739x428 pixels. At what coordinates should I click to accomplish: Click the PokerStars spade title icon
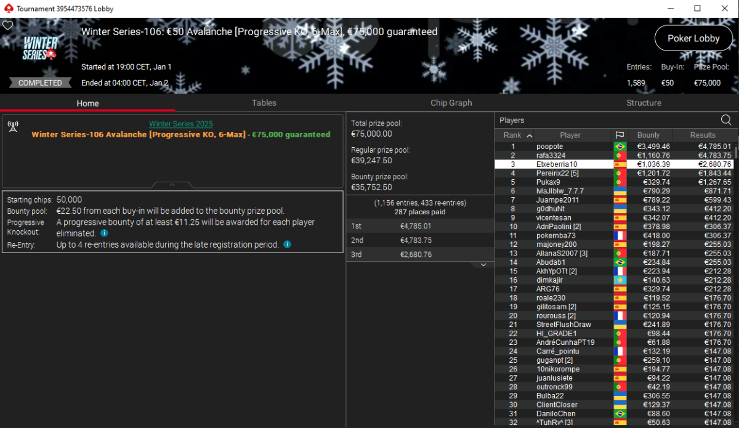[7, 9]
